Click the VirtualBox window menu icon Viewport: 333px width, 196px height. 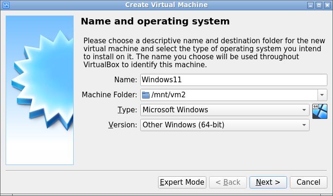6,5
